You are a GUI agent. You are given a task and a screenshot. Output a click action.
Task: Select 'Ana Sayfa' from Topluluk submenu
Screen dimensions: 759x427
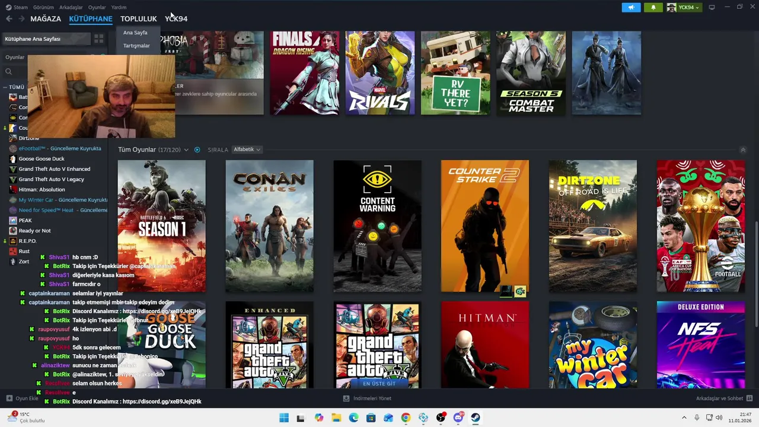tap(135, 33)
